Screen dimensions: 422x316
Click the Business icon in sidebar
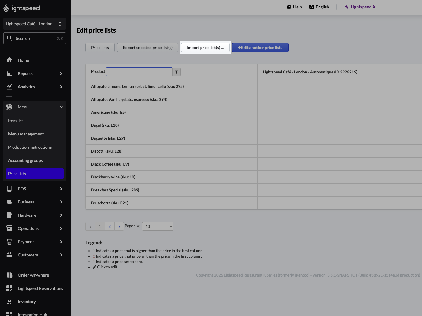point(9,202)
